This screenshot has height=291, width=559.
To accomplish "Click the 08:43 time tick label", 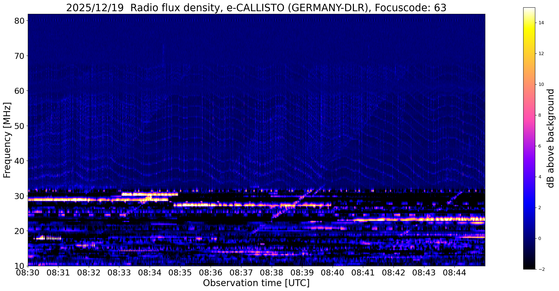I will click(x=424, y=272).
